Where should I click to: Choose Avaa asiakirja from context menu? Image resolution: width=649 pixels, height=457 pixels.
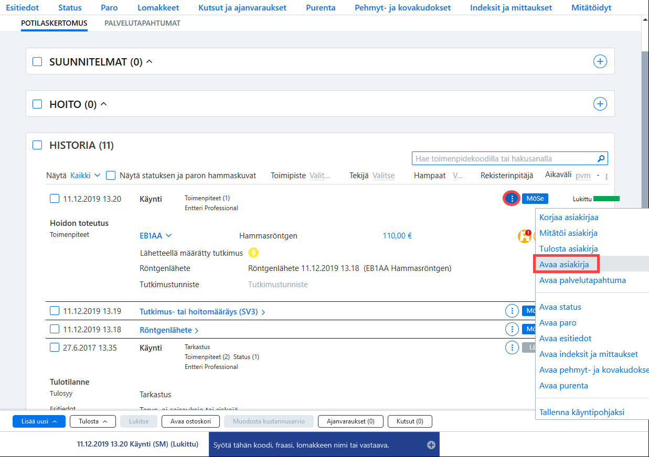click(564, 265)
